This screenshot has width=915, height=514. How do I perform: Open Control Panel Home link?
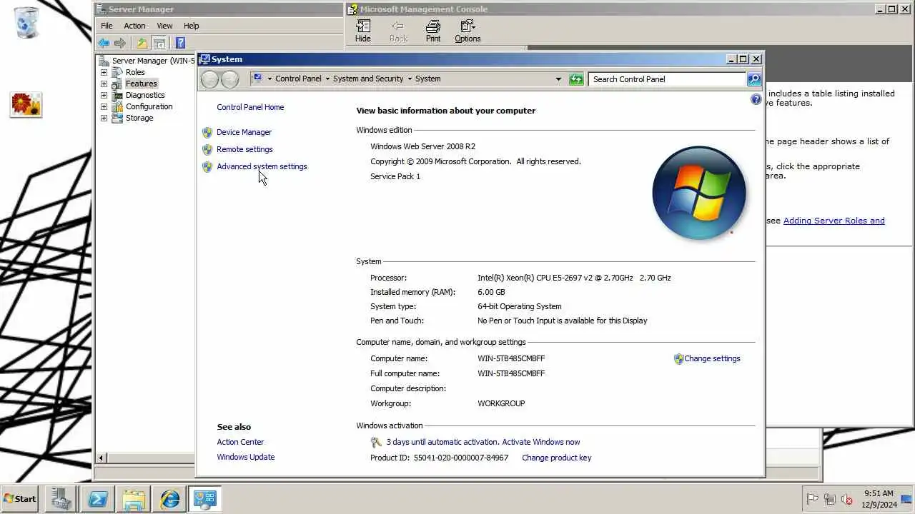click(x=250, y=107)
